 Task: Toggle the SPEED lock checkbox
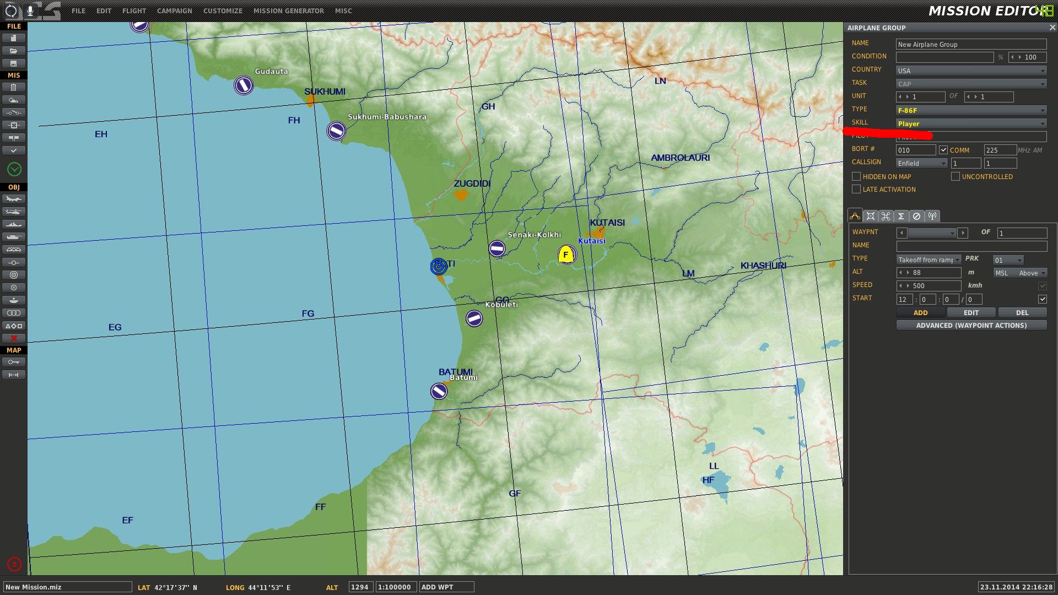[x=1043, y=285]
